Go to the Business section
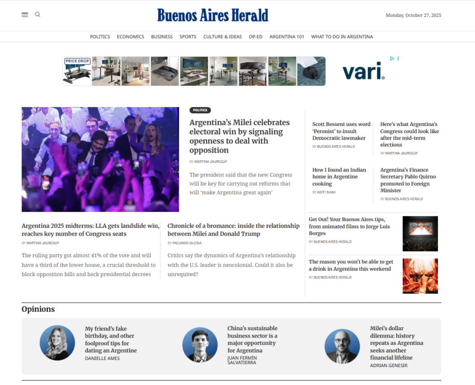This screenshot has width=475, height=385. point(162,36)
